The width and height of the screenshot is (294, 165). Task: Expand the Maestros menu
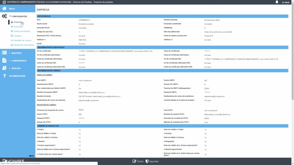pos(17,53)
